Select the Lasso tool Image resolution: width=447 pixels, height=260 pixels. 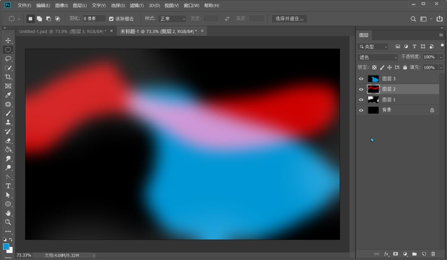[8, 59]
